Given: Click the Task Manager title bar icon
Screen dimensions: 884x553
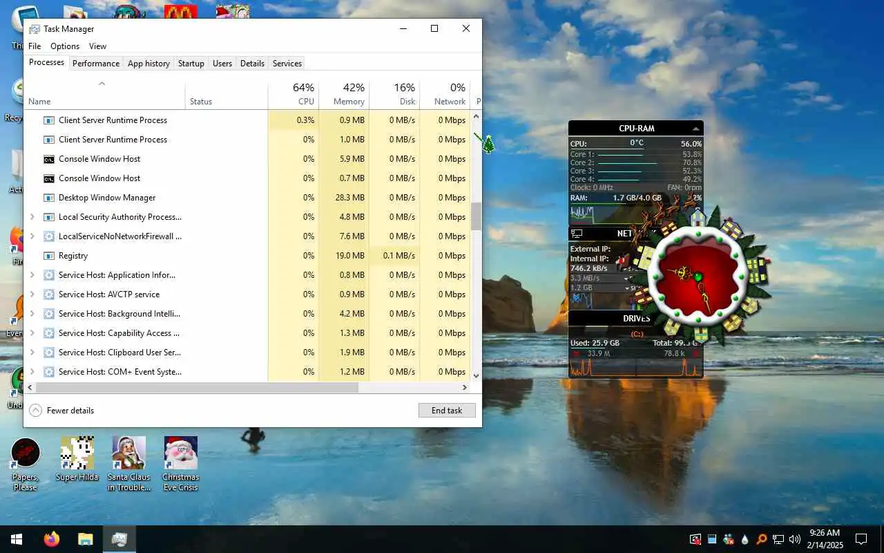Looking at the screenshot, I should pyautogui.click(x=35, y=29).
